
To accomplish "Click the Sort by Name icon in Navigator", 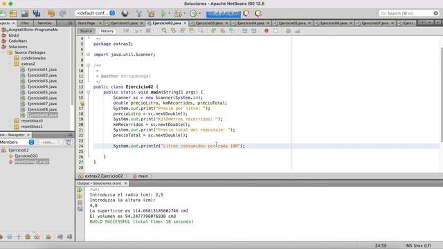I will [60, 237].
